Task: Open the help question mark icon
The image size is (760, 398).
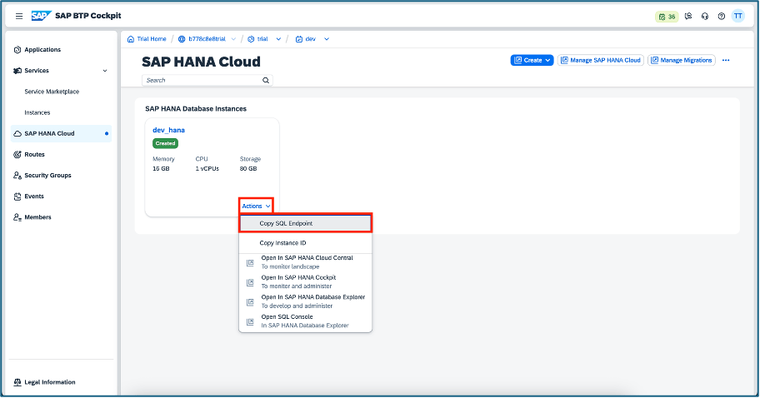Action: 721,16
